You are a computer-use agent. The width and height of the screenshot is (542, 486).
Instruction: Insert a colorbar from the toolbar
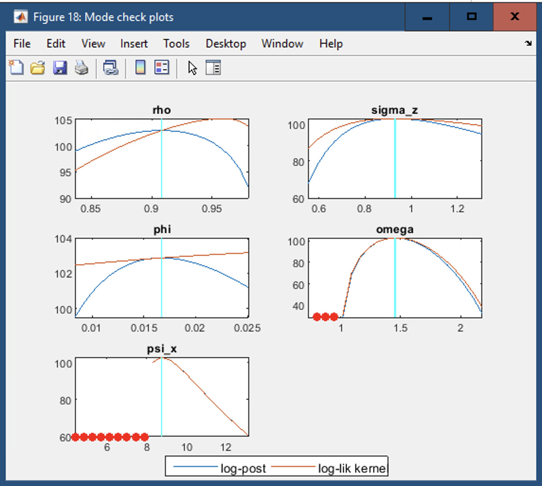(x=140, y=67)
